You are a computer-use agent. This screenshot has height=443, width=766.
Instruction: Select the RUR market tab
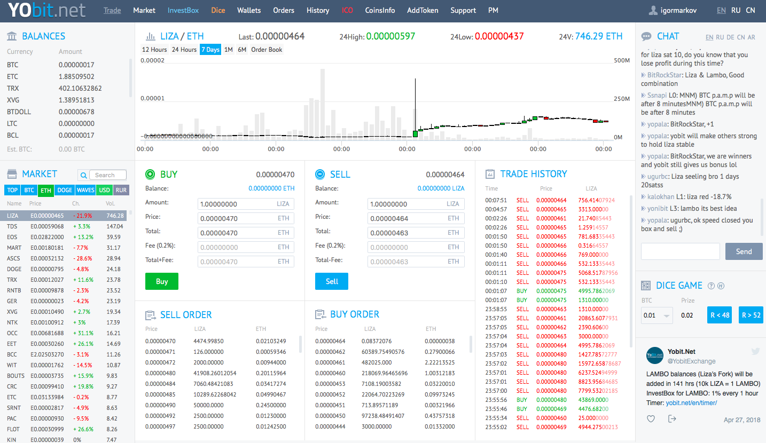(121, 190)
